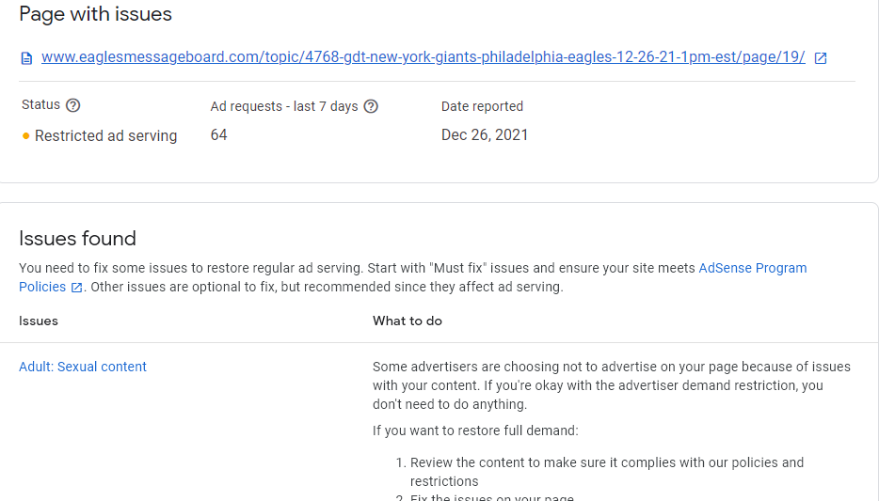Click the document icon before the page URL
Image resolution: width=895 pixels, height=501 pixels.
coord(26,58)
